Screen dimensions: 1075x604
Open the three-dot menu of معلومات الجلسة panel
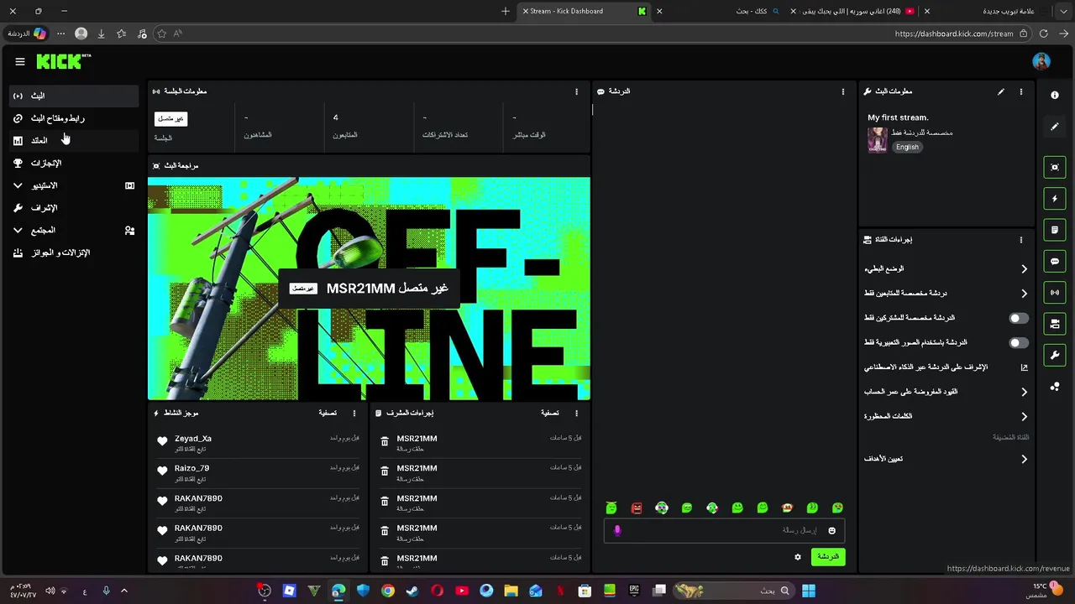pos(576,91)
